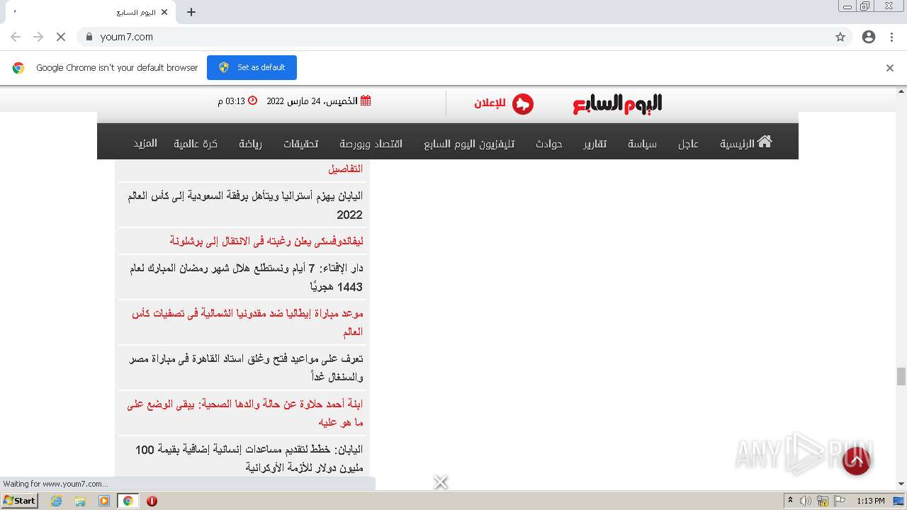Click the scrollbar down arrow
907x510 pixels.
pos(901,484)
